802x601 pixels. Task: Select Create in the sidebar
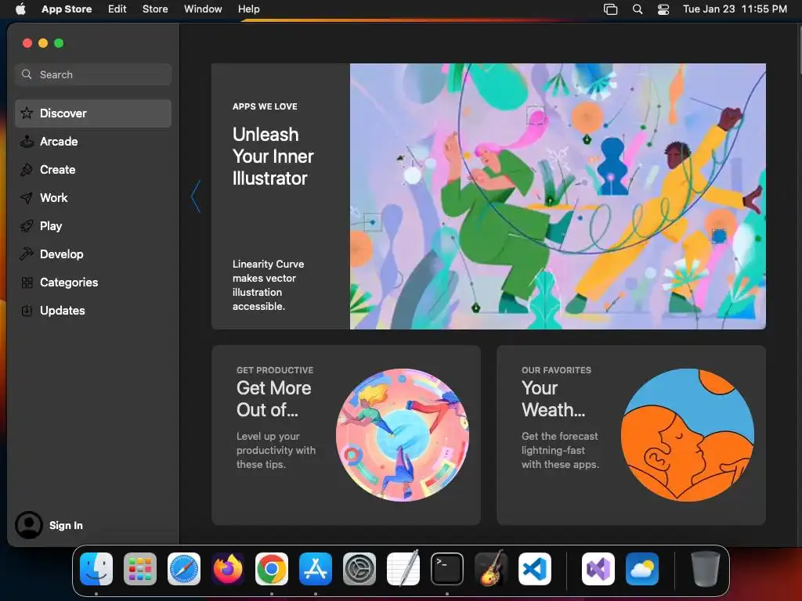coord(93,170)
